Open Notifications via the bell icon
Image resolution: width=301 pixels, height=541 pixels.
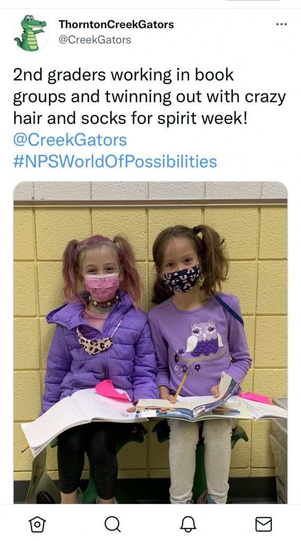coord(188,525)
